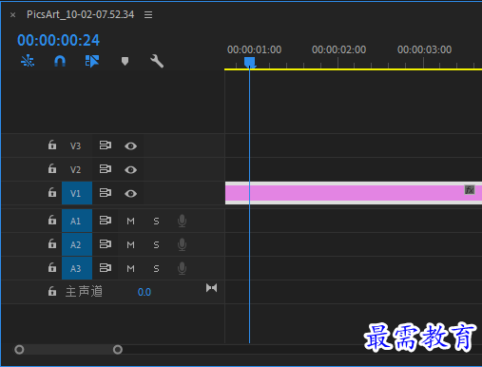
Task: Click right handle of timeline zoom scrollbar
Action: point(118,350)
